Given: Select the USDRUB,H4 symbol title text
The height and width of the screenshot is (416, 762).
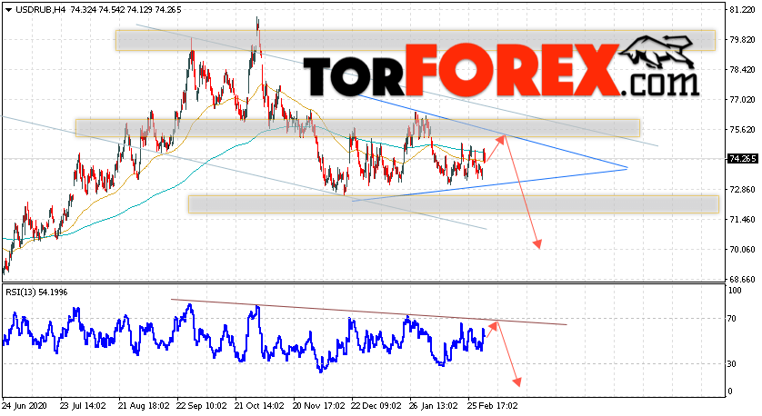Looking at the screenshot, I should [40, 10].
